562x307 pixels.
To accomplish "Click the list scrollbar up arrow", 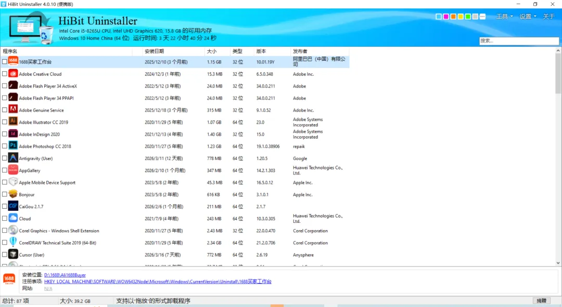I will (558, 50).
